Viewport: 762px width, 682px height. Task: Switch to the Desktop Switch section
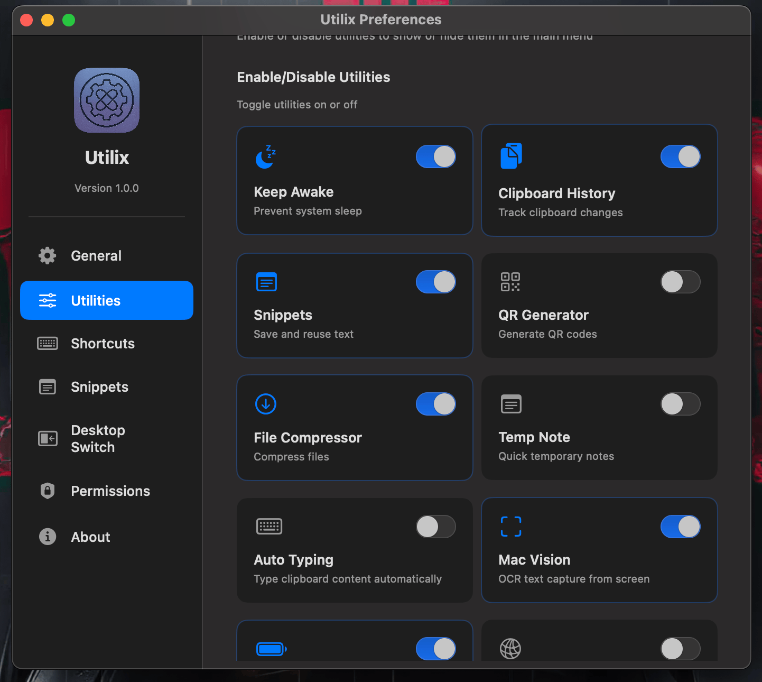(107, 439)
